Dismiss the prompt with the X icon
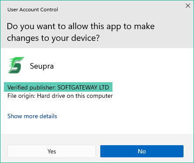Viewport: 194px width, 163px height. coord(188,6)
